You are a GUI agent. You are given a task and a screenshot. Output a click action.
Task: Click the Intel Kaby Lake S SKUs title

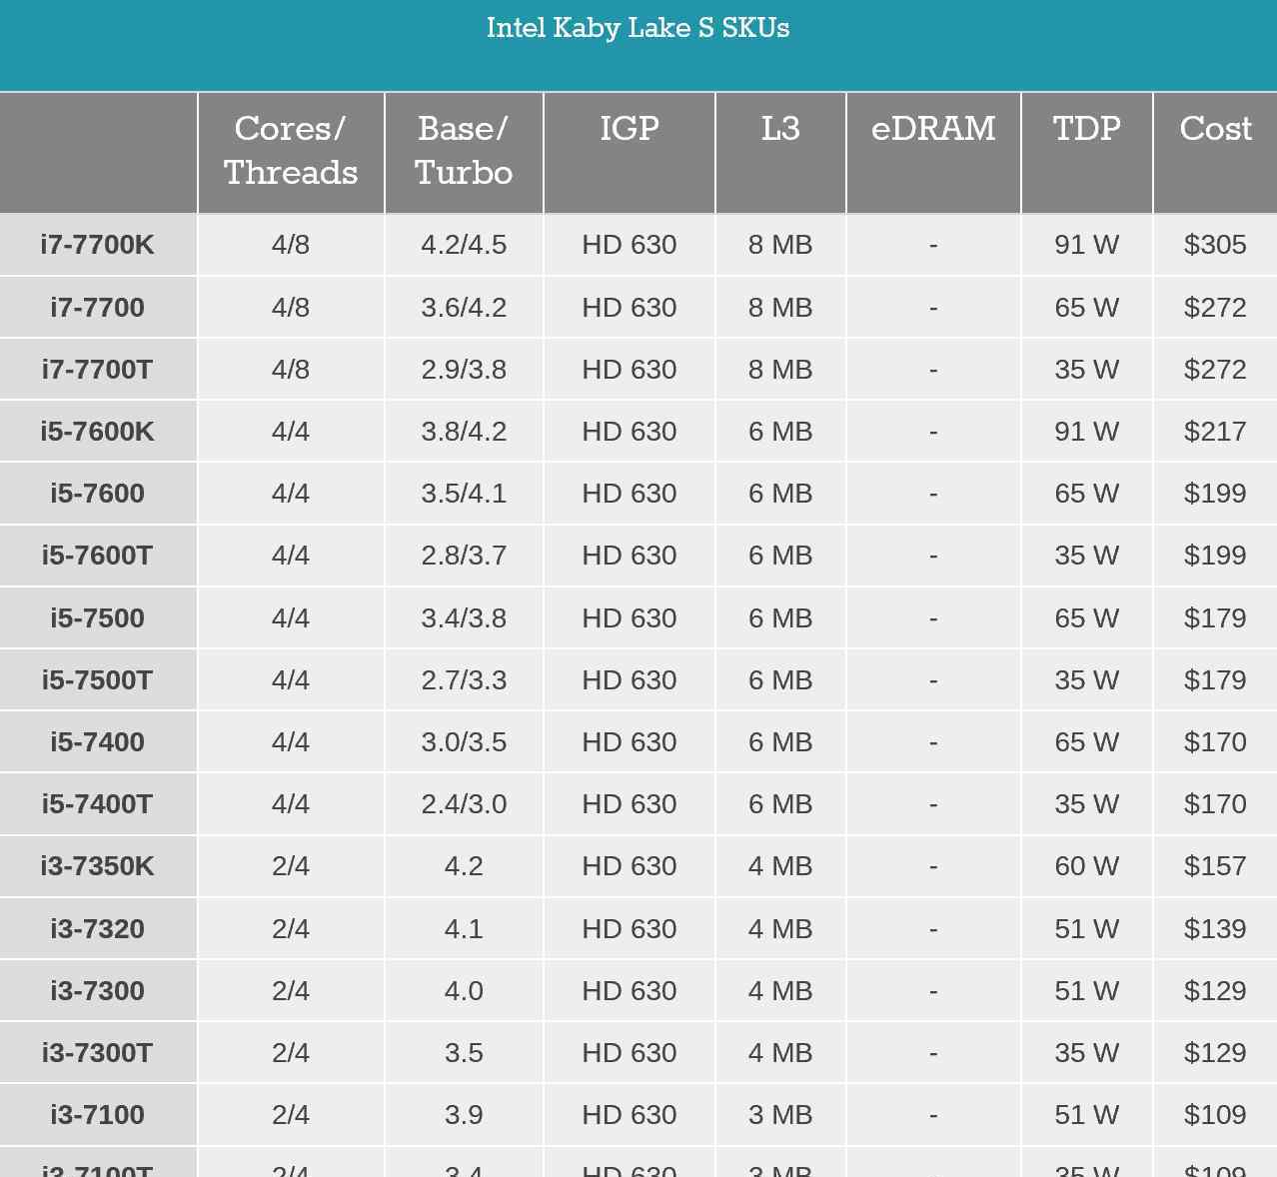(638, 28)
